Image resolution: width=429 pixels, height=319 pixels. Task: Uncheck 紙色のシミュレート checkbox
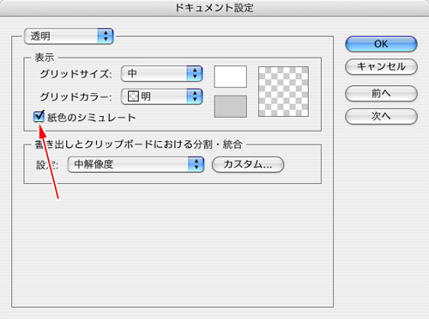[39, 117]
